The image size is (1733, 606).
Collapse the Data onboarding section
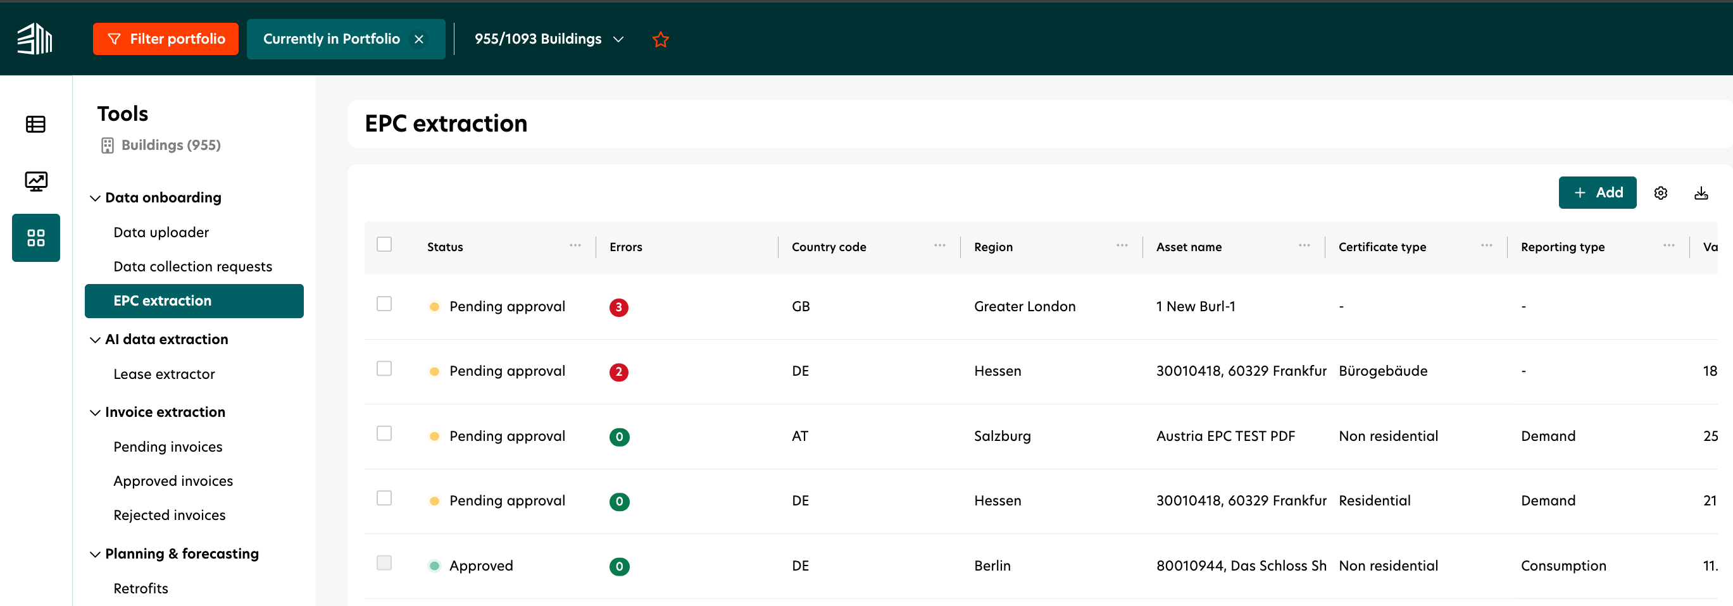point(95,199)
